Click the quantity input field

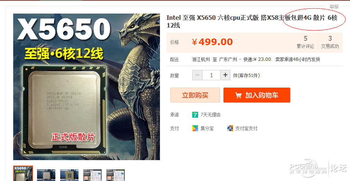point(211,75)
